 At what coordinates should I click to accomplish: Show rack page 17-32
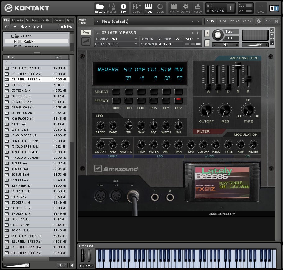click(x=222, y=21)
